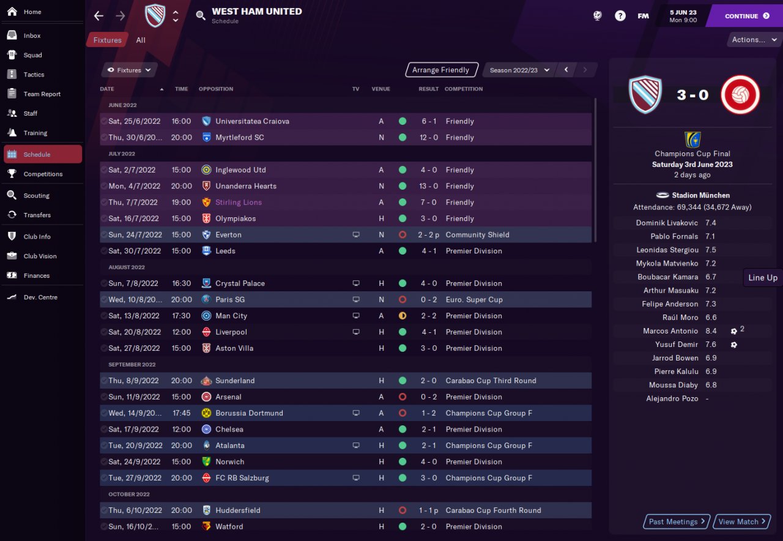Viewport: 783px width, 541px height.
Task: Open the Actions dropdown menu
Action: pos(754,40)
